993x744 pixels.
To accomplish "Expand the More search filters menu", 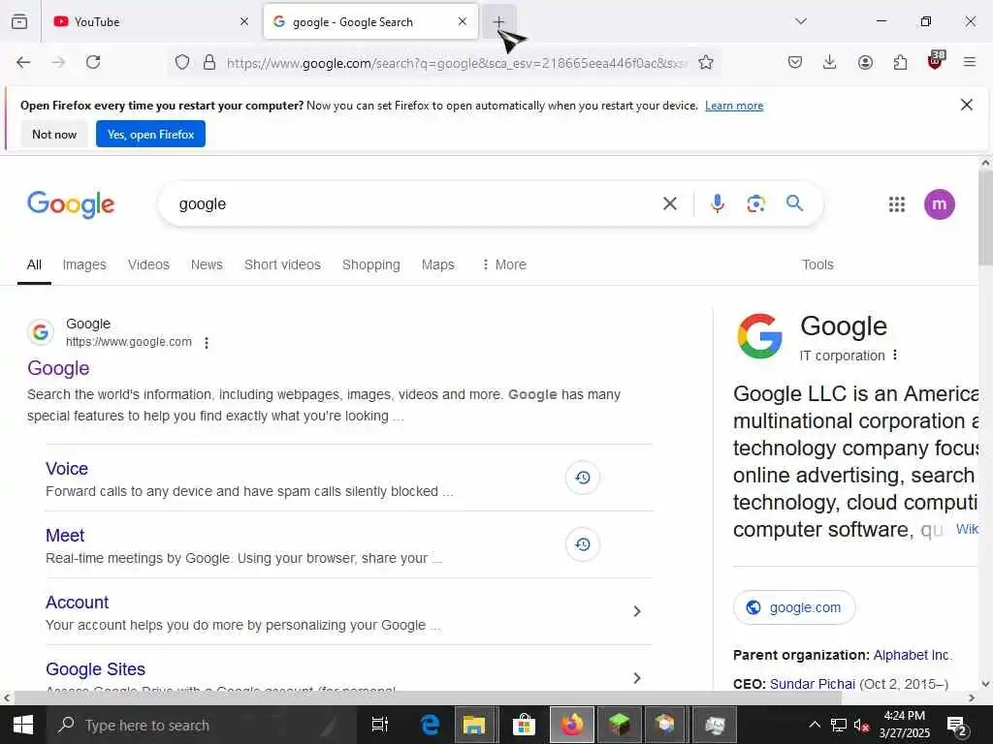I will click(x=504, y=264).
